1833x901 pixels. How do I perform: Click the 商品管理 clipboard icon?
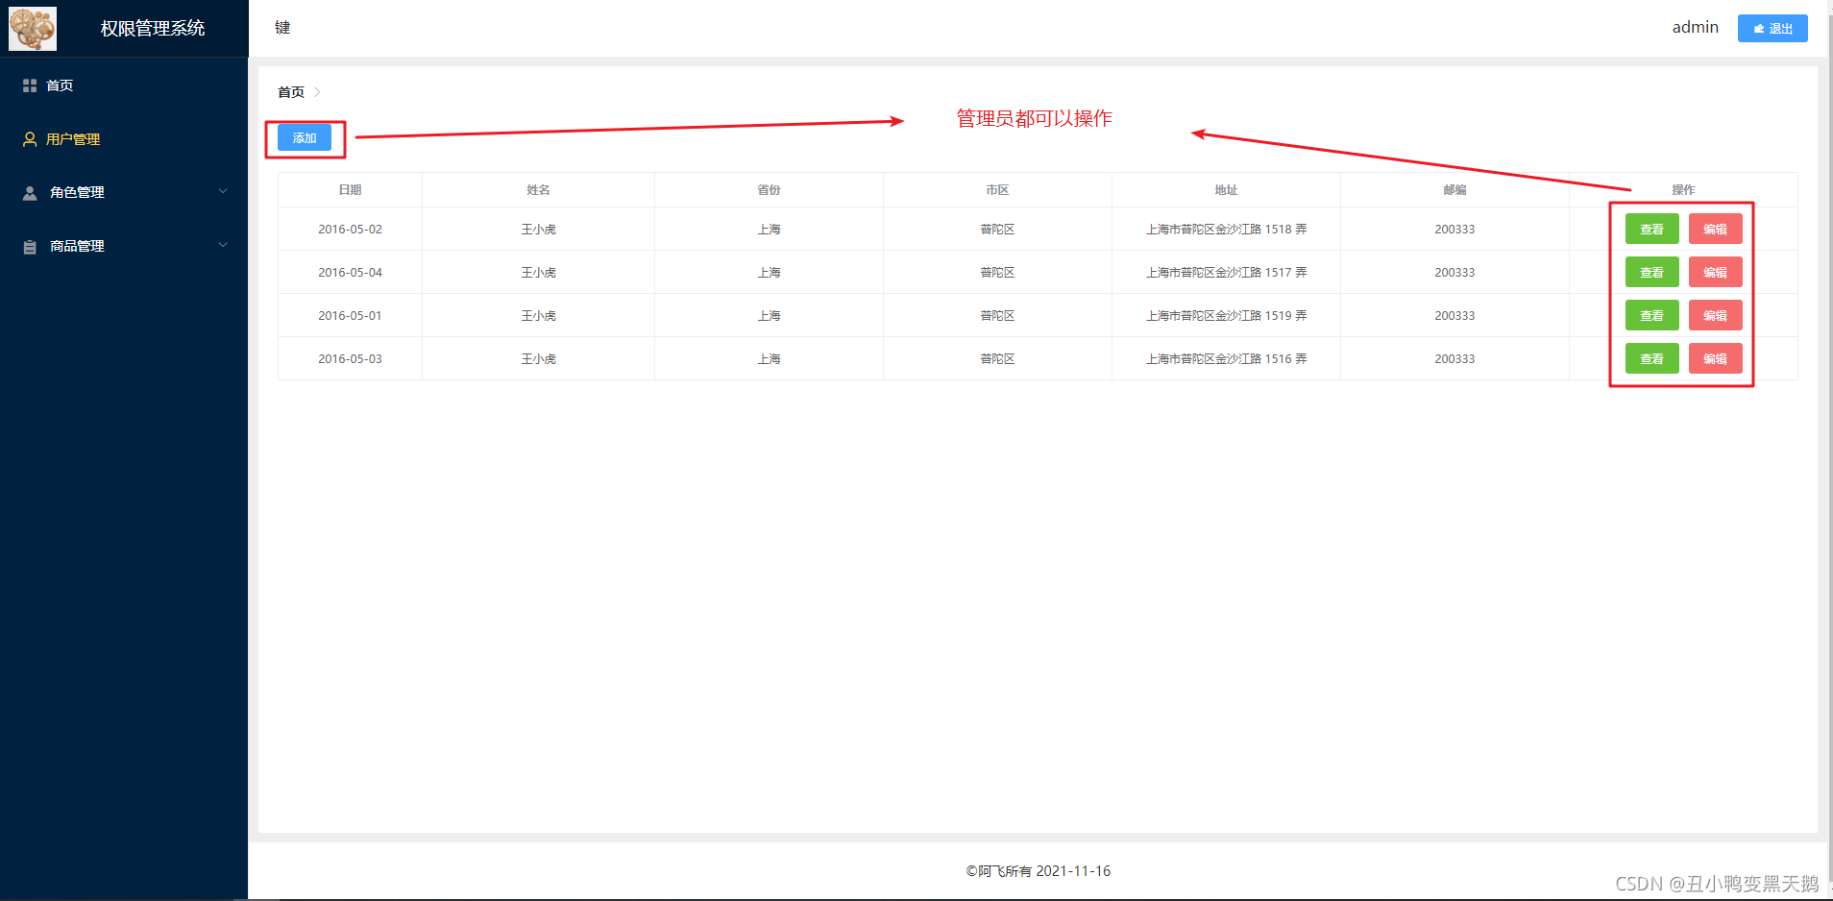pos(30,247)
